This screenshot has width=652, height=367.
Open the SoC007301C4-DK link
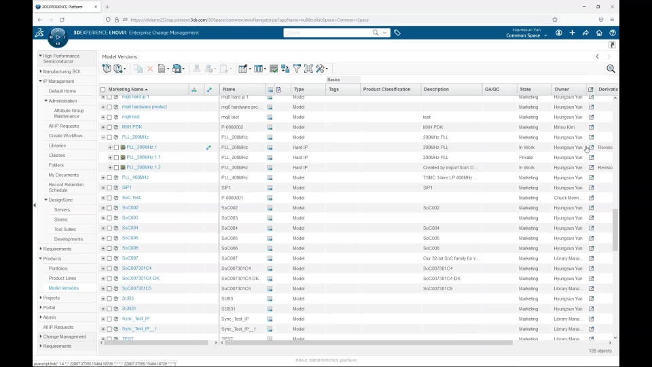coord(141,279)
